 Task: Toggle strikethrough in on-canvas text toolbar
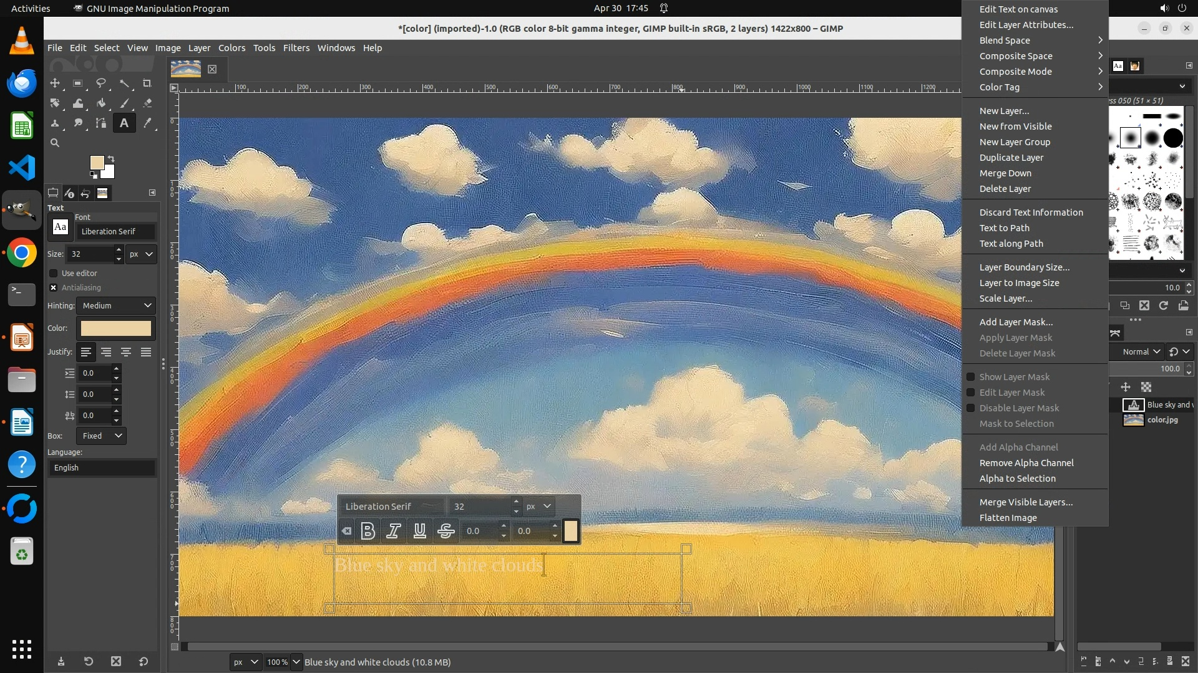(x=446, y=531)
